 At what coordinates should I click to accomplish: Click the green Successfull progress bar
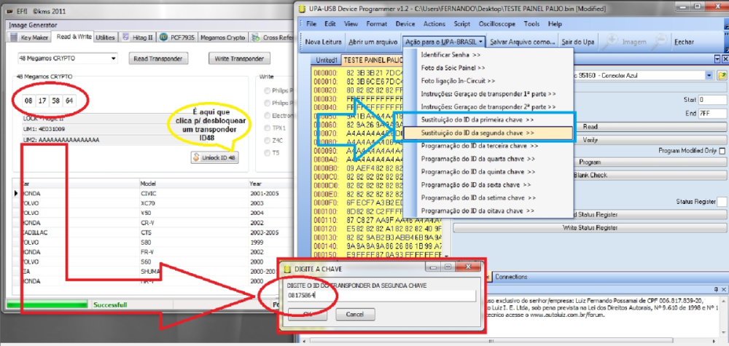[x=47, y=305]
